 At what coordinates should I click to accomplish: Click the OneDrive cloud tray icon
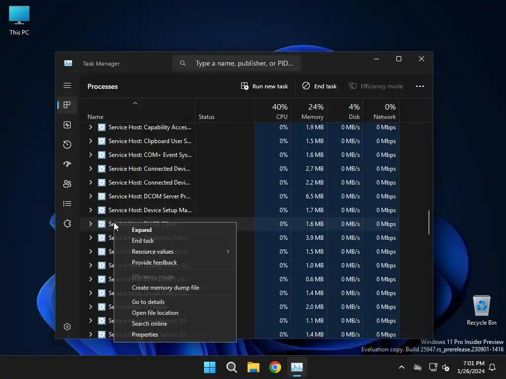418,367
